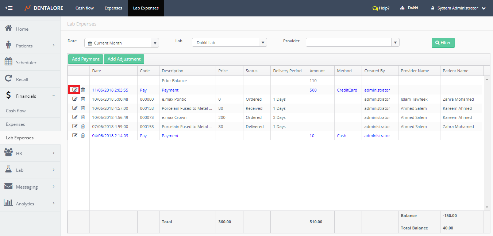Click the table scrollbar down arrow
The image size is (493, 236).
point(487,207)
